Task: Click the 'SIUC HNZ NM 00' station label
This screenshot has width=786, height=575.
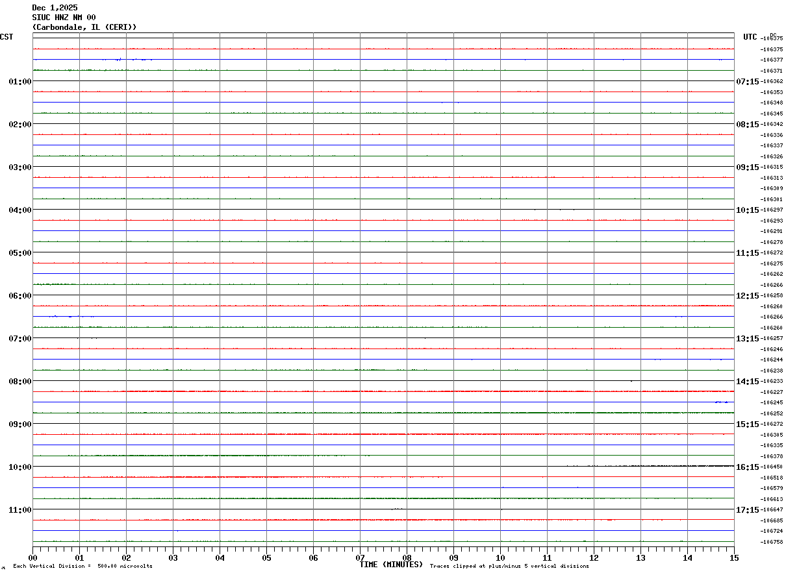Action: [64, 18]
